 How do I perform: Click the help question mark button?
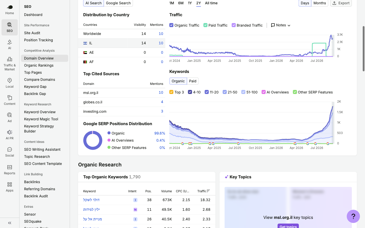pyautogui.click(x=353, y=216)
